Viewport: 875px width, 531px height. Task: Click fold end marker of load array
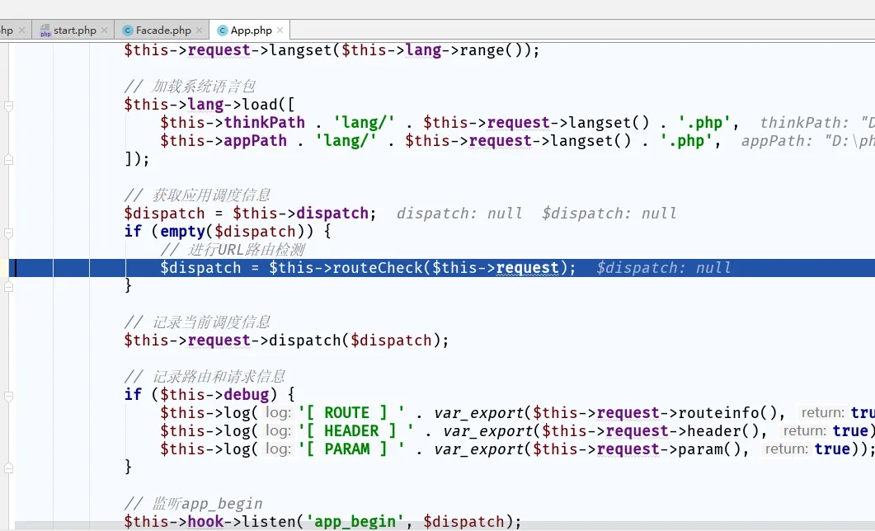pos(8,159)
